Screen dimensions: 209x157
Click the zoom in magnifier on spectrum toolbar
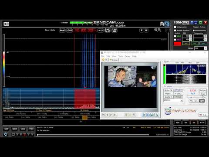[159, 30]
